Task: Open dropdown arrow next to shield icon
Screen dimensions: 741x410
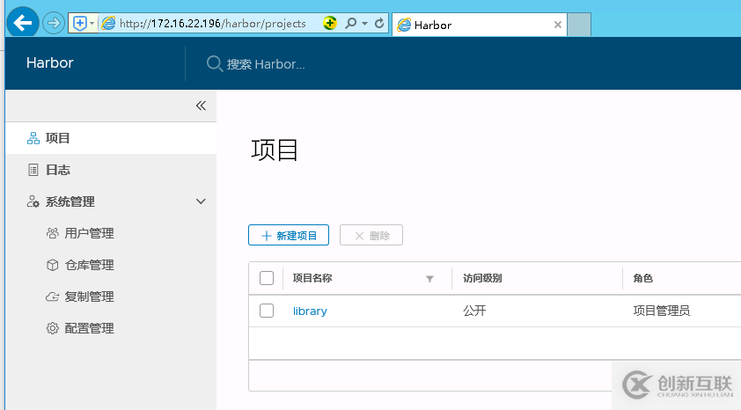Action: point(92,23)
